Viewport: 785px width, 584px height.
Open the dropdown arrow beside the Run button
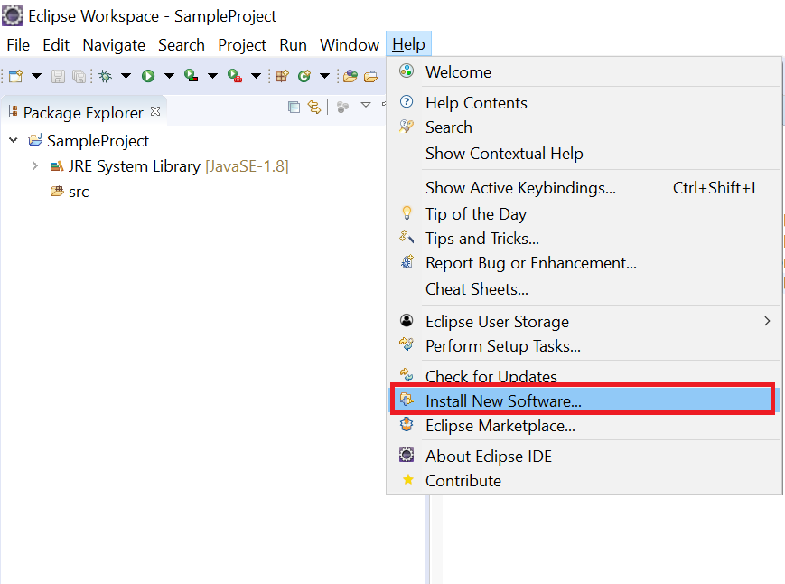pos(170,76)
